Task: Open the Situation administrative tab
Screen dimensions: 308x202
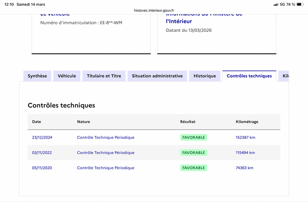Action: pyautogui.click(x=157, y=76)
